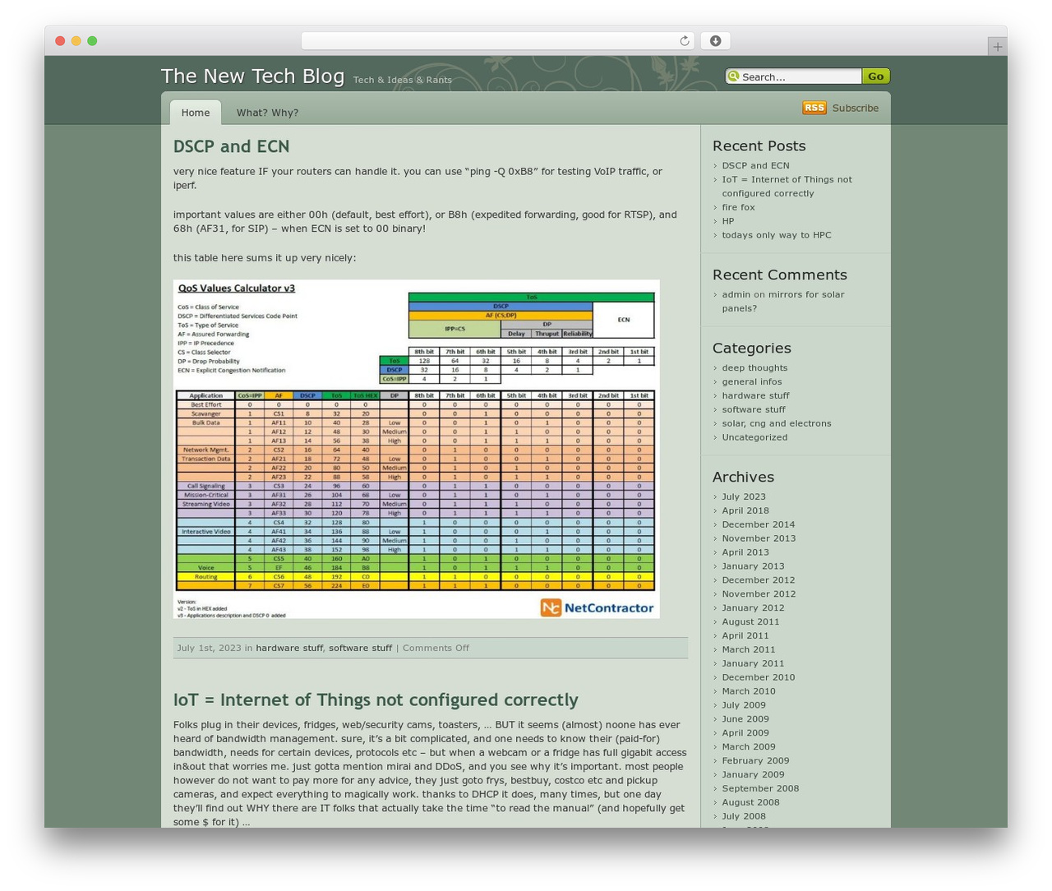Viewport: 1052px width, 891px height.
Task: Open the December 2014 archive
Action: point(759,524)
